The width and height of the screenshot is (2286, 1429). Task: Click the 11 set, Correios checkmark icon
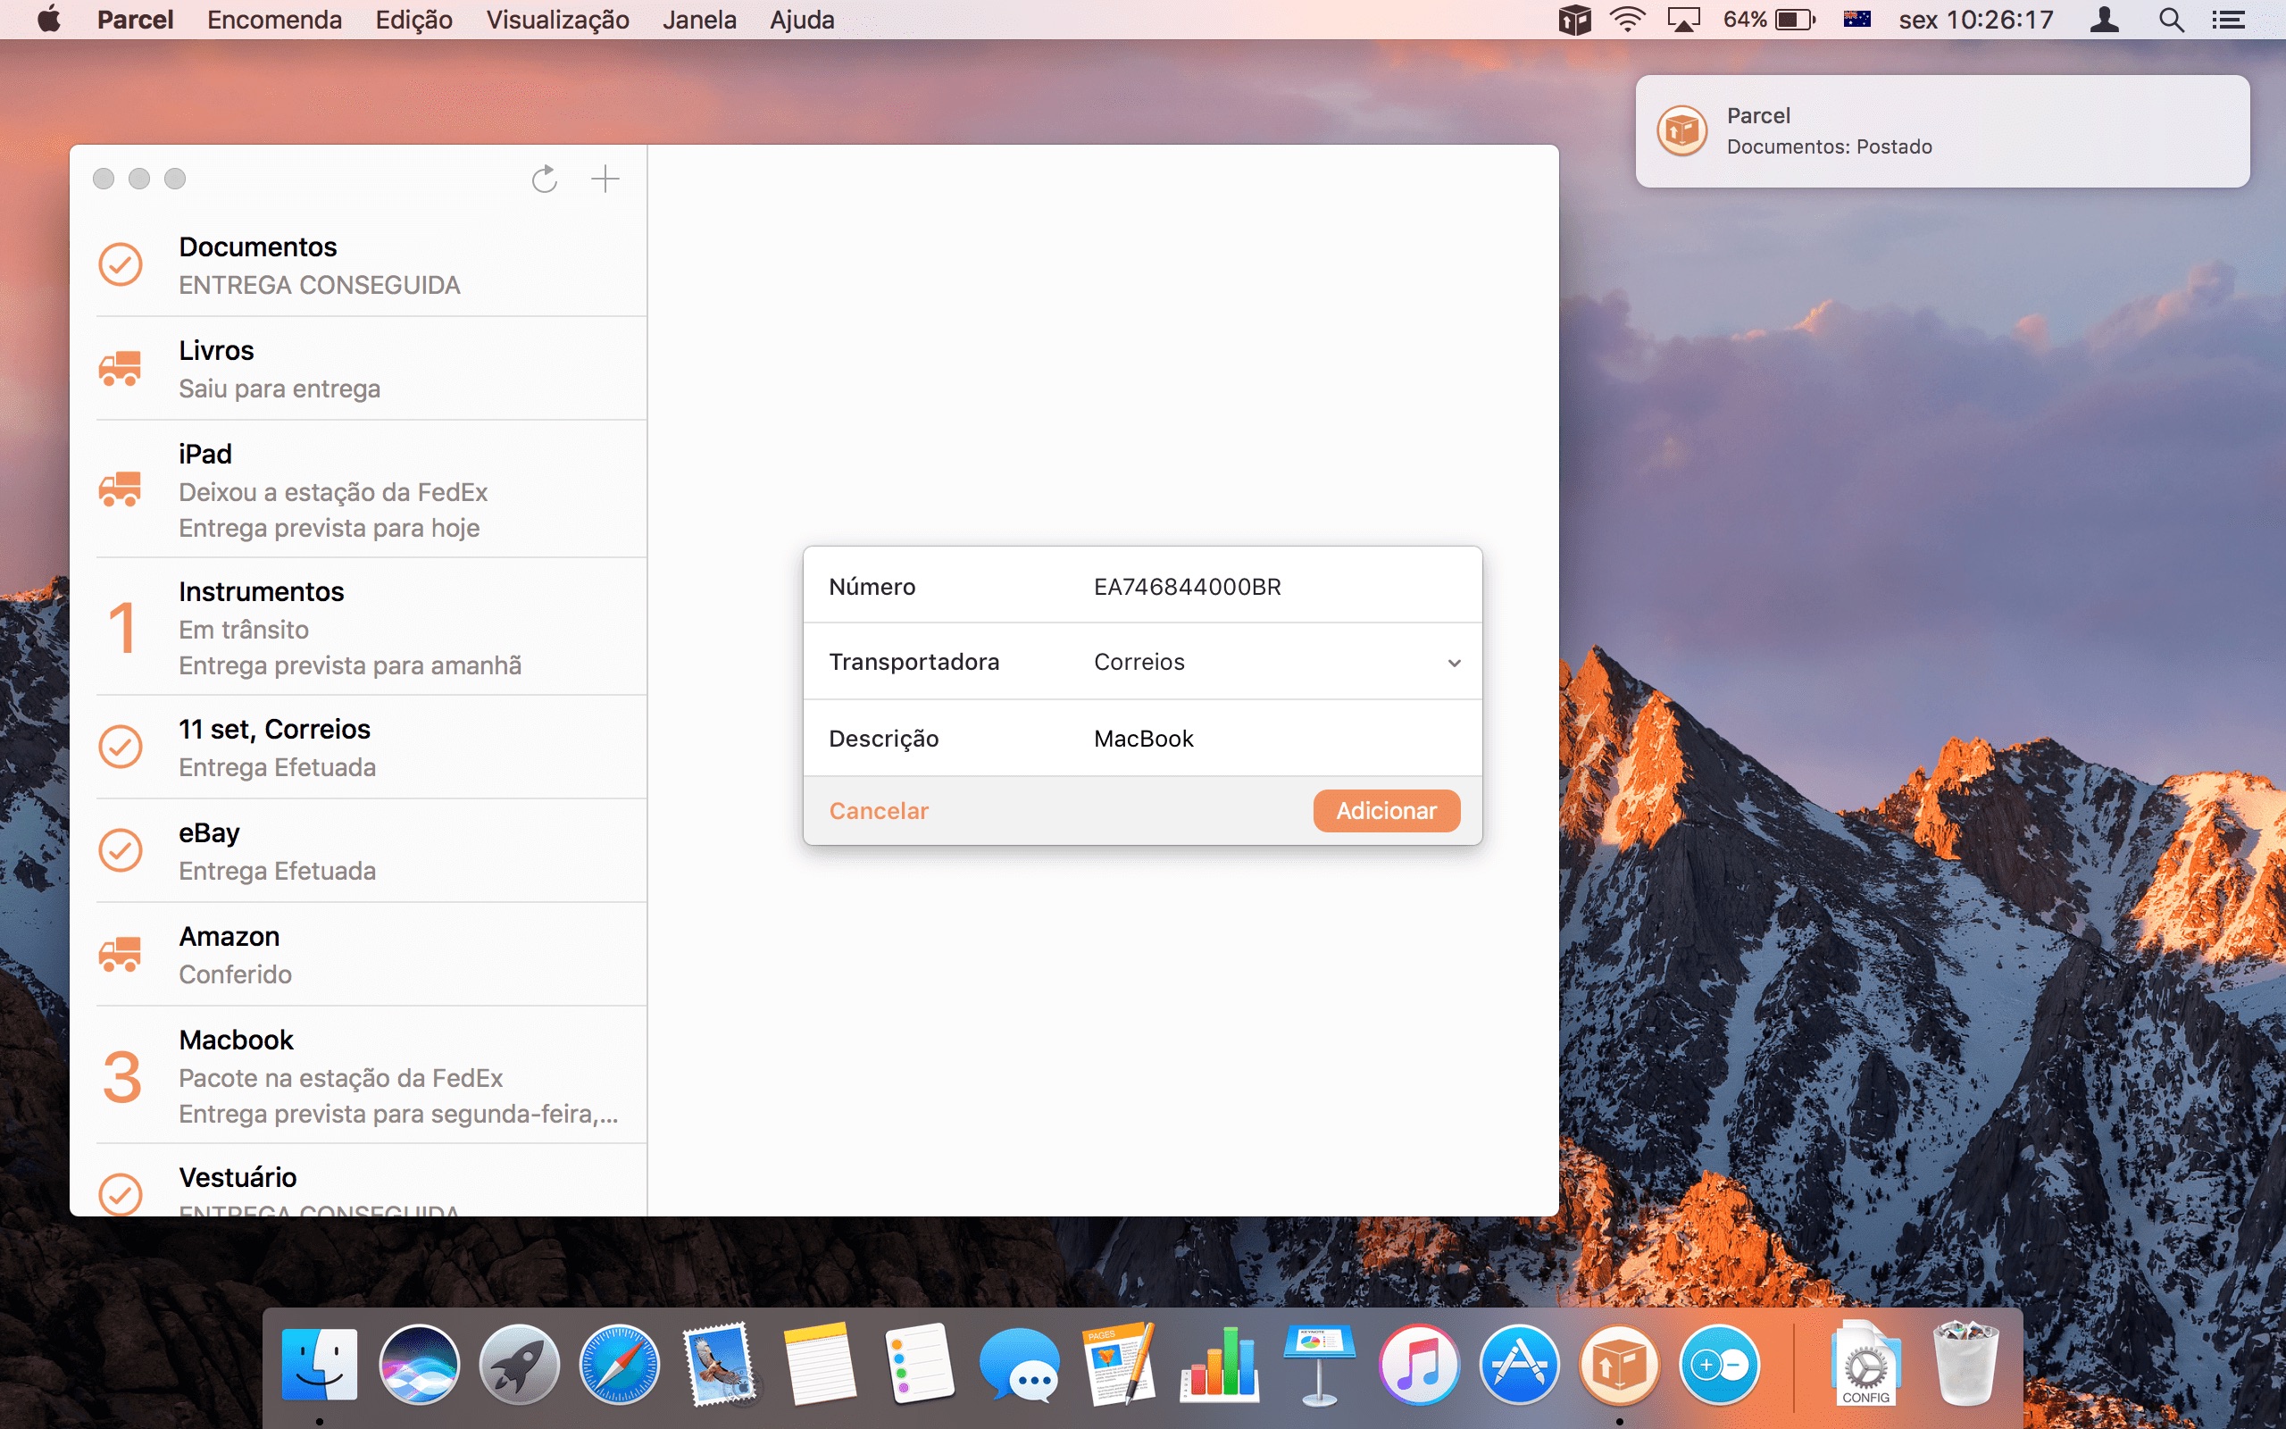pos(121,747)
